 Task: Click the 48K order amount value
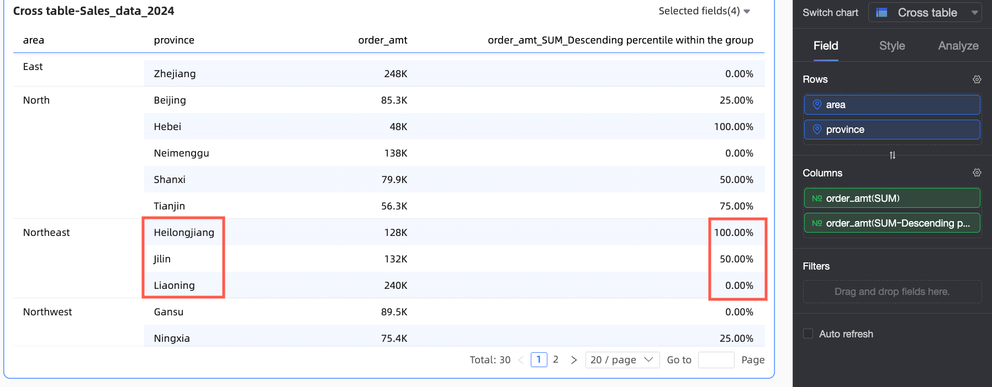[398, 127]
